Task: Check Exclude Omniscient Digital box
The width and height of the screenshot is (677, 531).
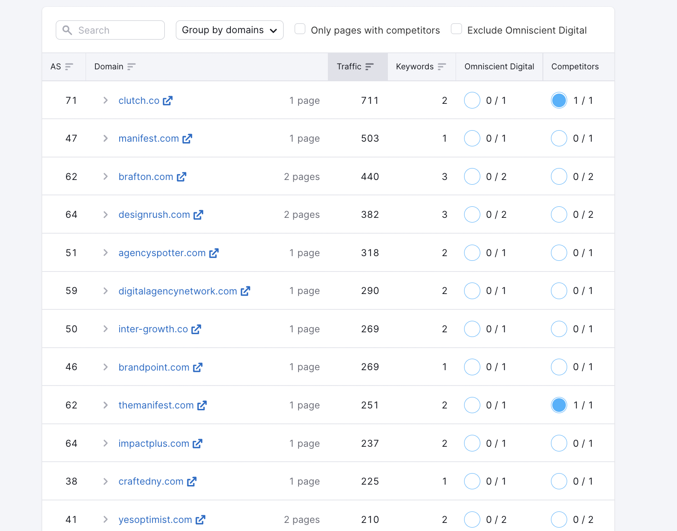Action: pos(456,29)
